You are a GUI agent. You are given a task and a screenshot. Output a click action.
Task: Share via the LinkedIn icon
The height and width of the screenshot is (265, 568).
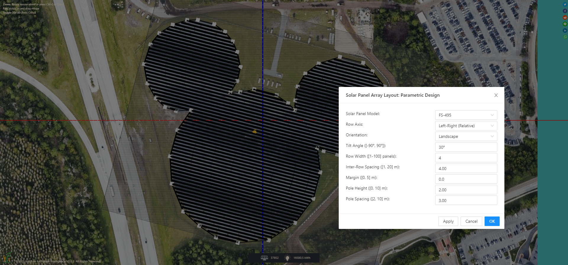pyautogui.click(x=565, y=30)
